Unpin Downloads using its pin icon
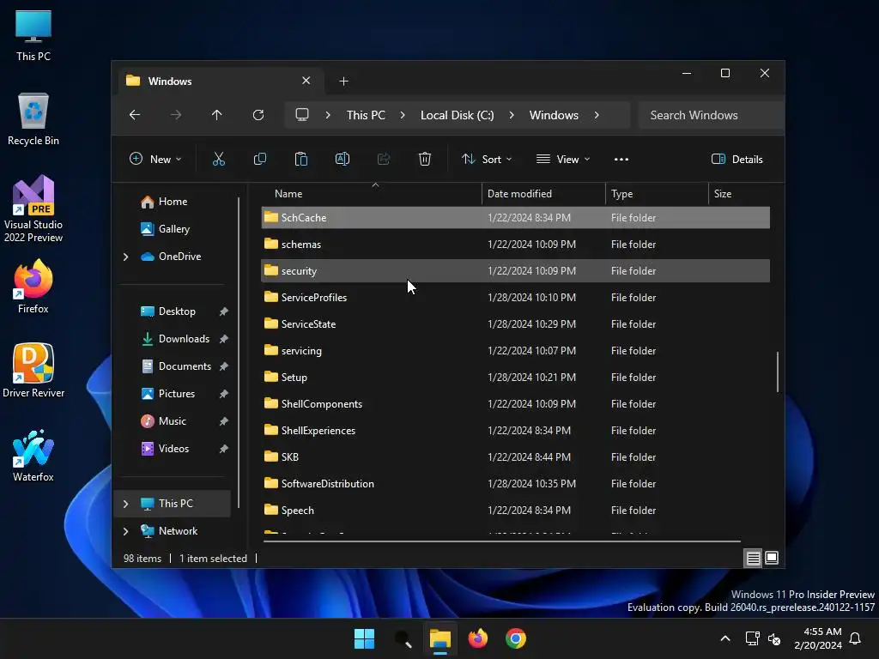 (224, 339)
